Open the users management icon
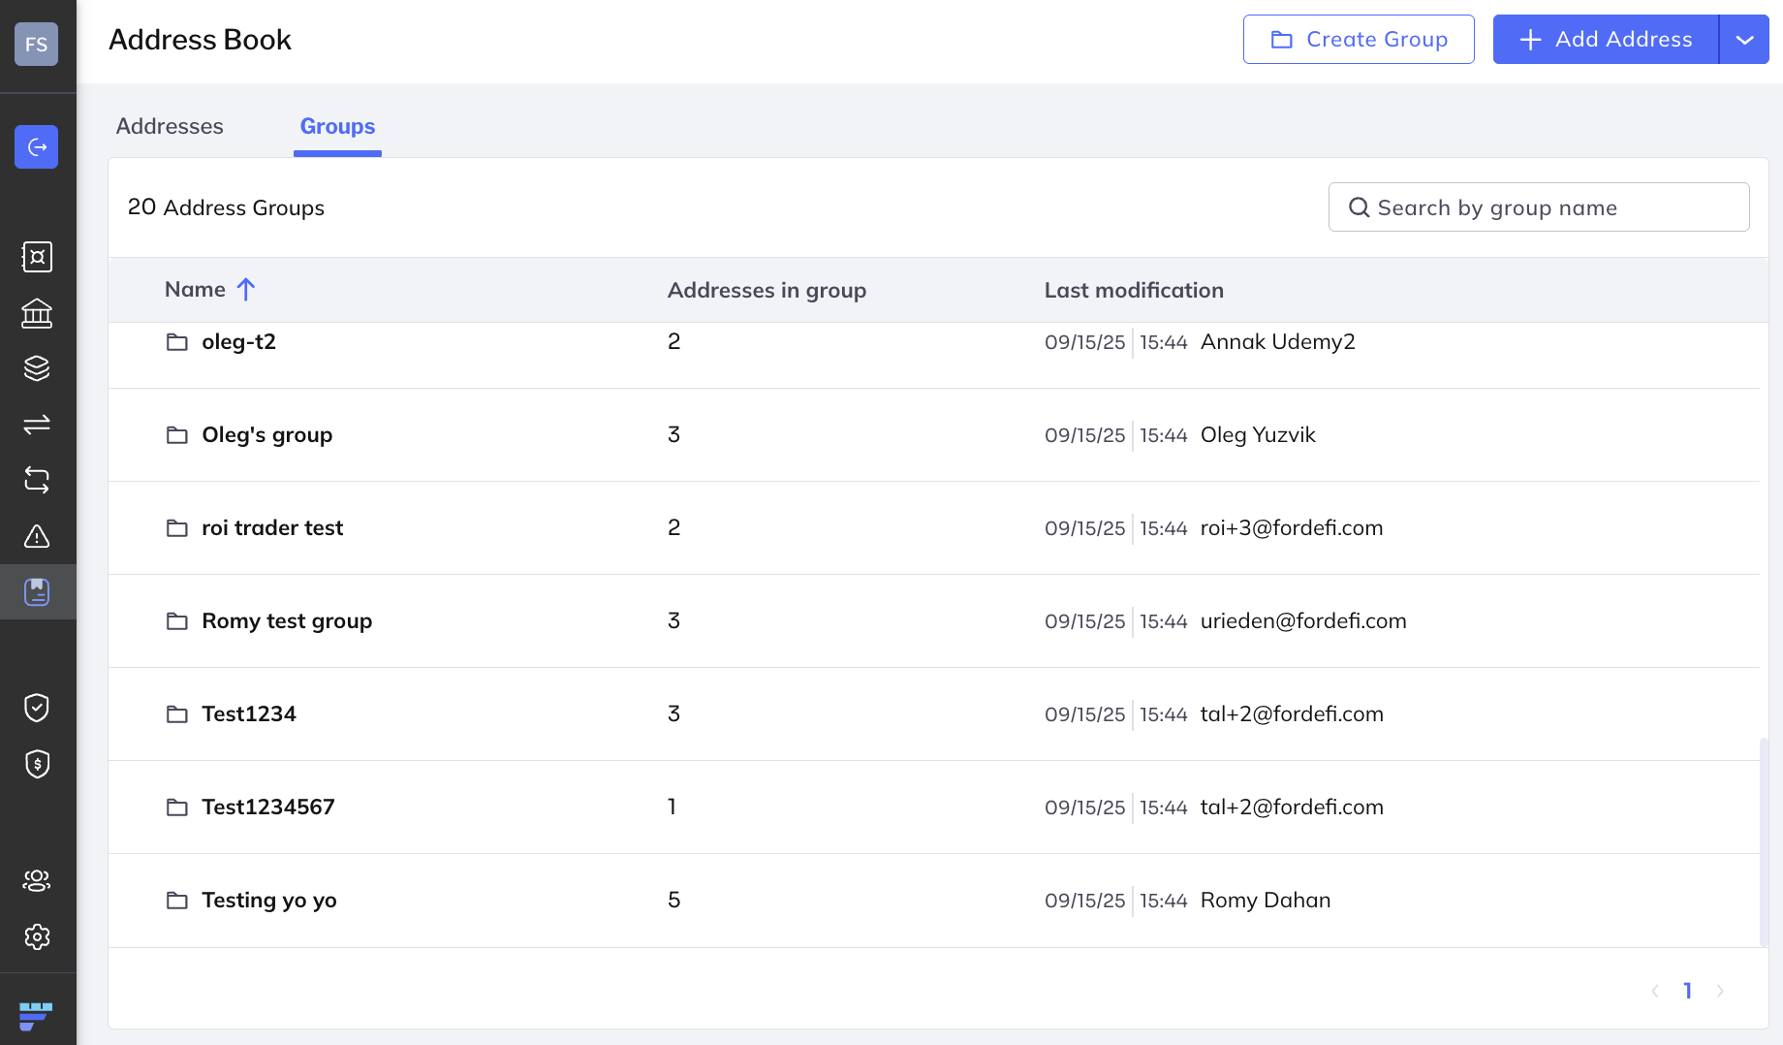The width and height of the screenshot is (1783, 1045). click(x=37, y=880)
